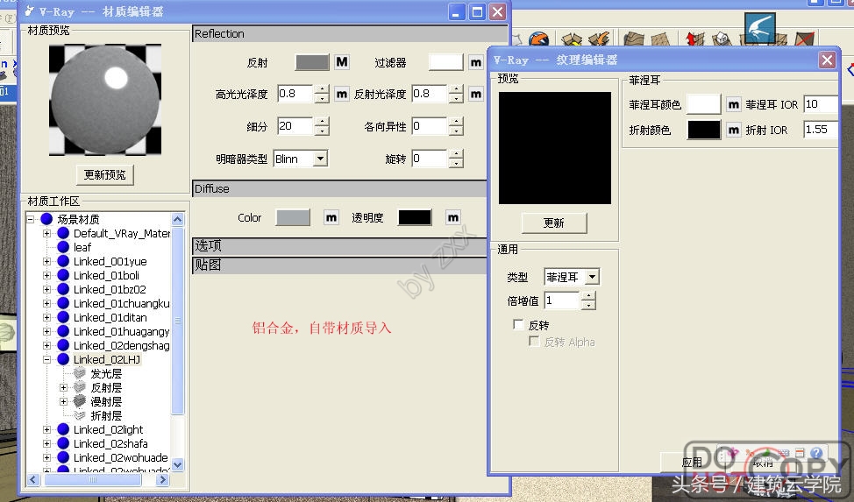
Task: Collapse the 场景材质 root node
Action: click(x=30, y=219)
